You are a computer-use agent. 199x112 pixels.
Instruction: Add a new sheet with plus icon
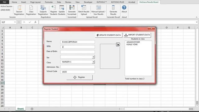(x=32, y=109)
